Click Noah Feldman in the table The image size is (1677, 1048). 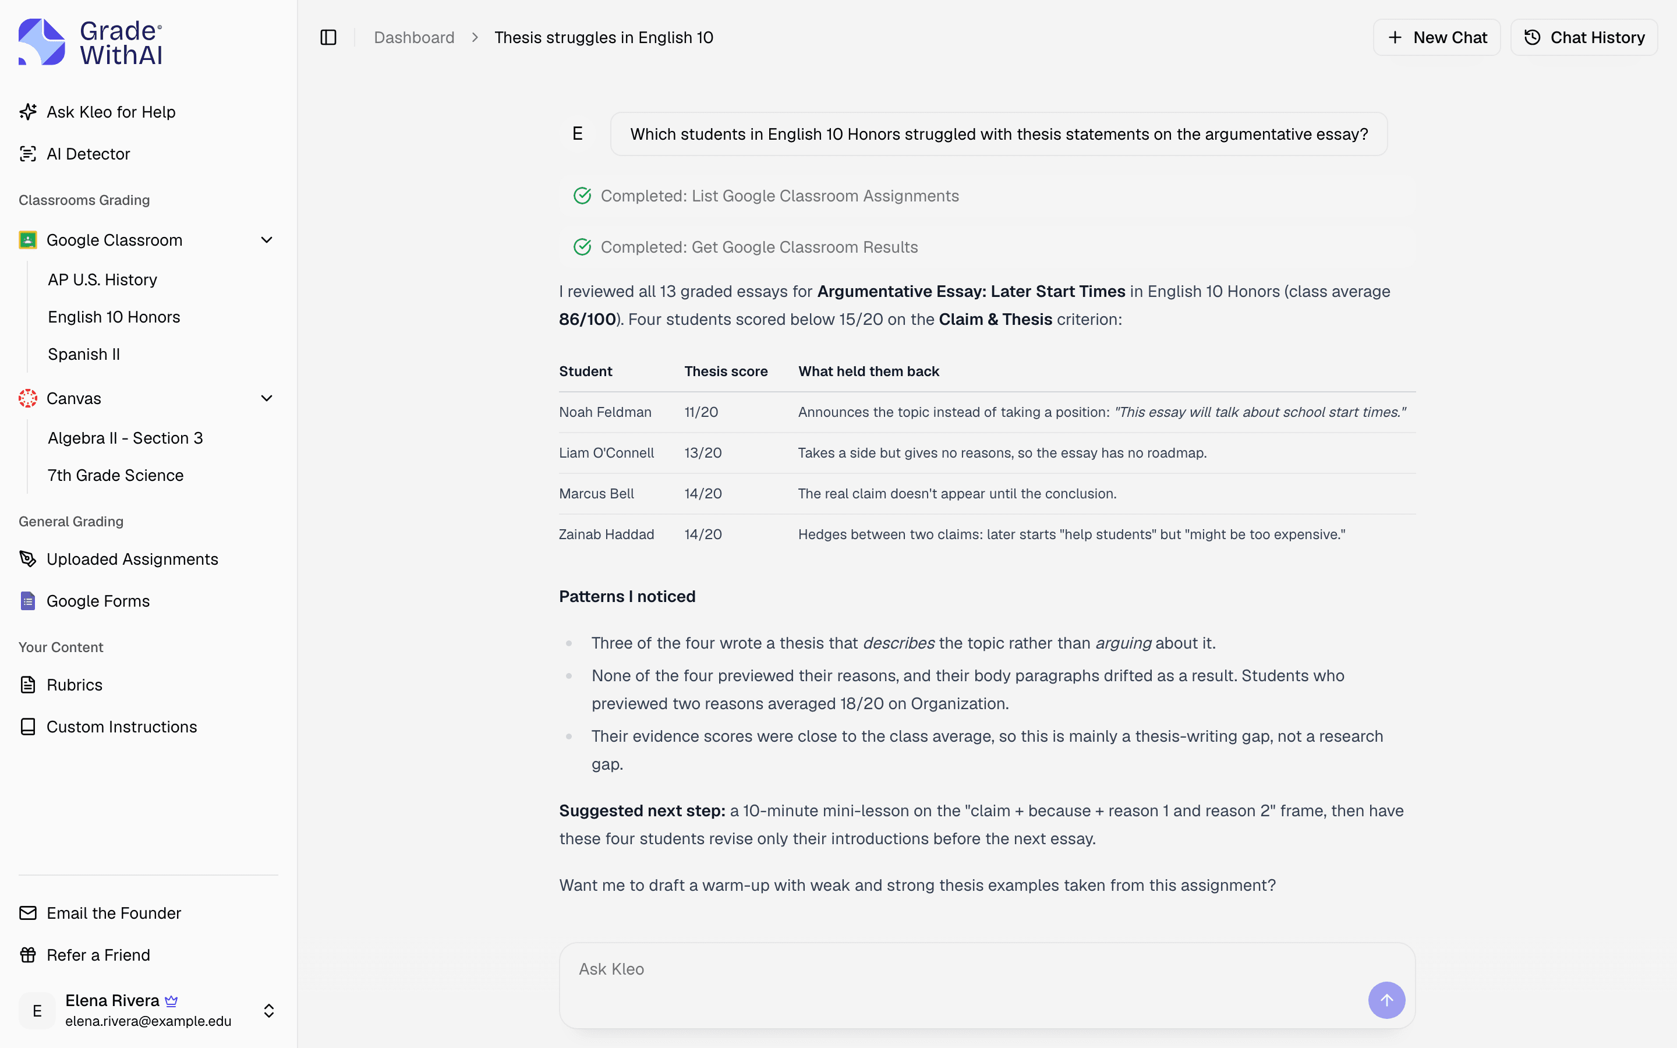point(605,412)
